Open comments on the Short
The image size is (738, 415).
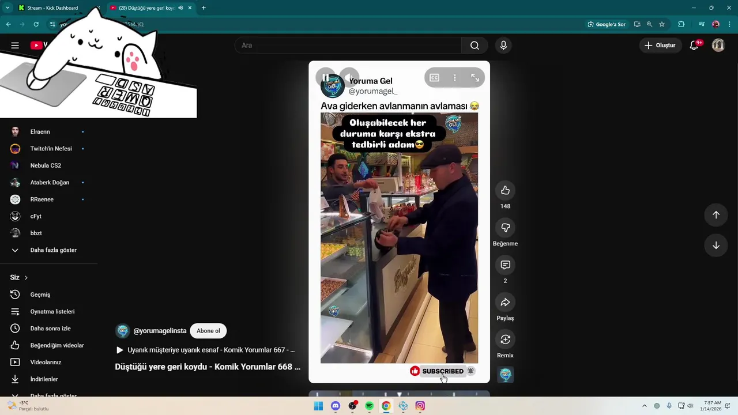505,265
